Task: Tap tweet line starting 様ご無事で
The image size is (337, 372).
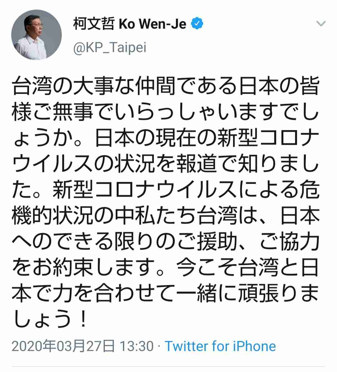Action: point(165,112)
